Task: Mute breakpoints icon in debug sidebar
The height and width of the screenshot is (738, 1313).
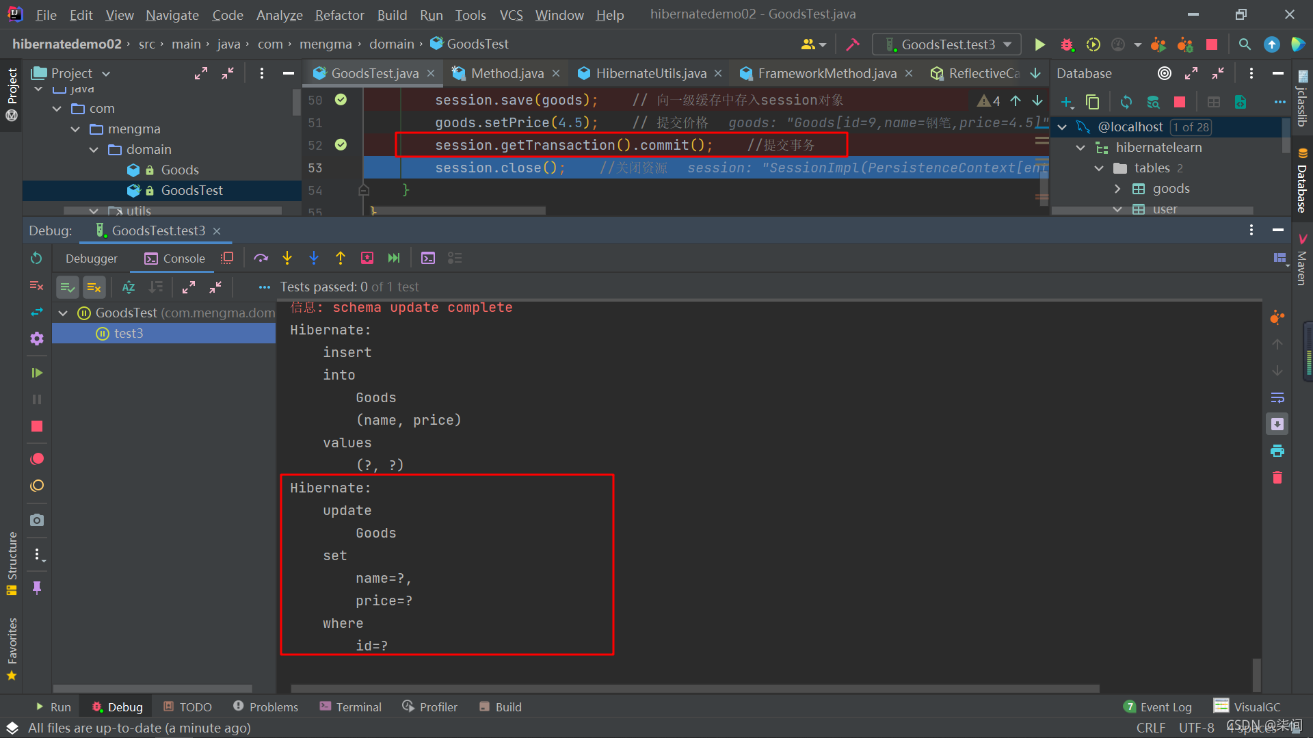Action: point(37,486)
